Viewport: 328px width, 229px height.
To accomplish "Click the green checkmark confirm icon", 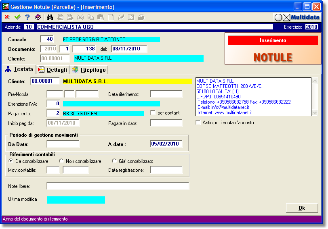I will click(x=17, y=17).
